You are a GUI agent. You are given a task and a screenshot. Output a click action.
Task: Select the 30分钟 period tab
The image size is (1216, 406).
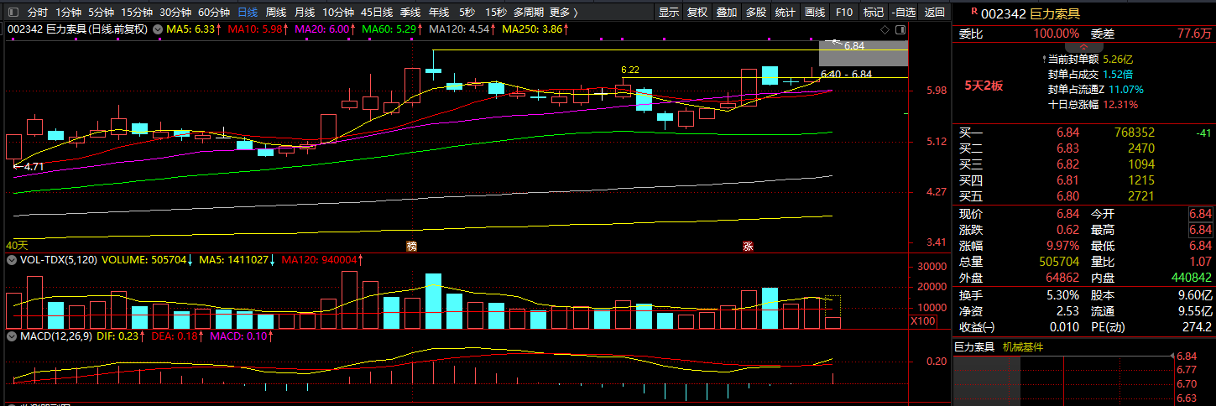[x=175, y=13]
